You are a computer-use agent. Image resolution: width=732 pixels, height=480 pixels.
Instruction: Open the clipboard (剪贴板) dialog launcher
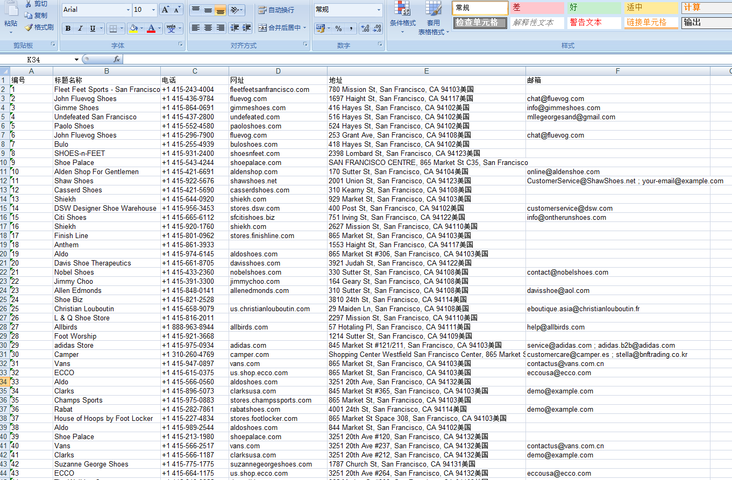coord(53,44)
